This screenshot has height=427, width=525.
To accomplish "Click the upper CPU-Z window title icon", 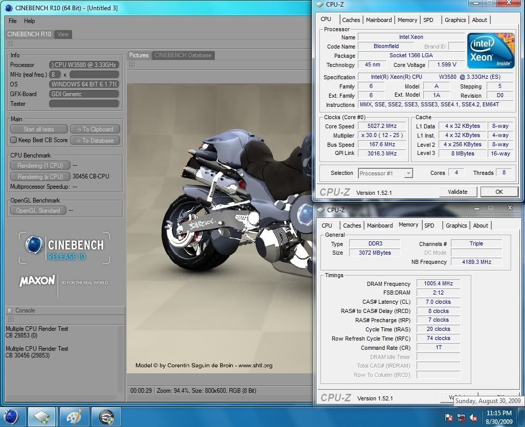I will 320,5.
